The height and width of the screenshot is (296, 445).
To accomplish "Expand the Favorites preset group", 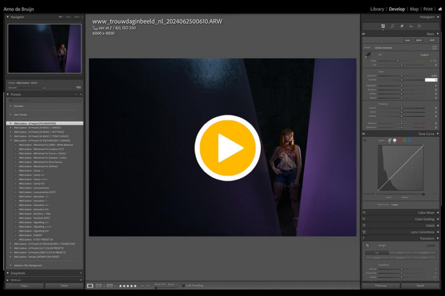I will pyautogui.click(x=11, y=106).
